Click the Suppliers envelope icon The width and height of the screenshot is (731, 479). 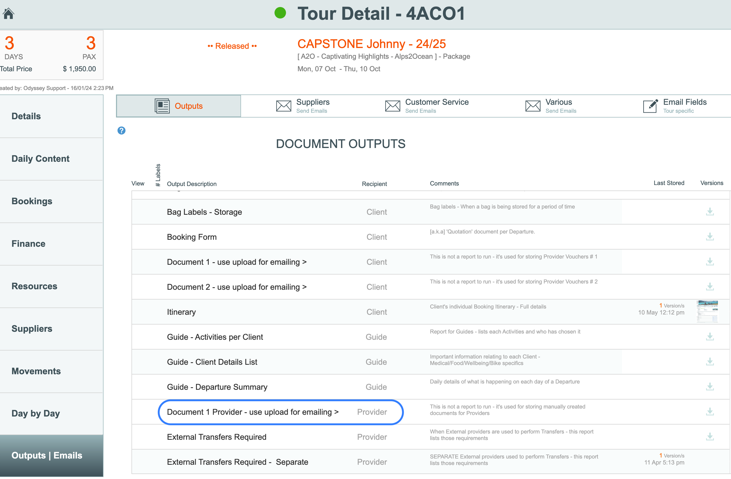tap(283, 106)
